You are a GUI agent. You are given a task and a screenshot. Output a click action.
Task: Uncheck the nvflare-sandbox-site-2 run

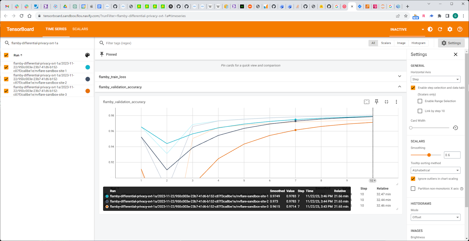(x=6, y=79)
